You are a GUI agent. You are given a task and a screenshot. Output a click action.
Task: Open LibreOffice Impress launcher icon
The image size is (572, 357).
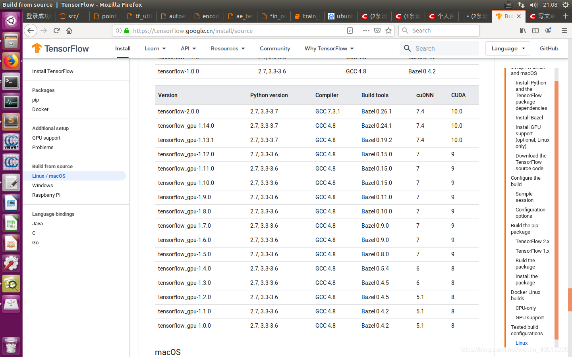pos(11,244)
